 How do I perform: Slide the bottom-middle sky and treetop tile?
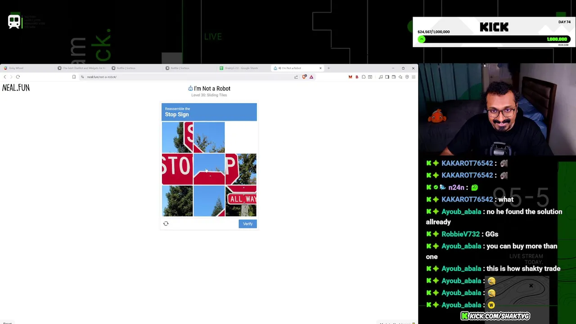(209, 201)
